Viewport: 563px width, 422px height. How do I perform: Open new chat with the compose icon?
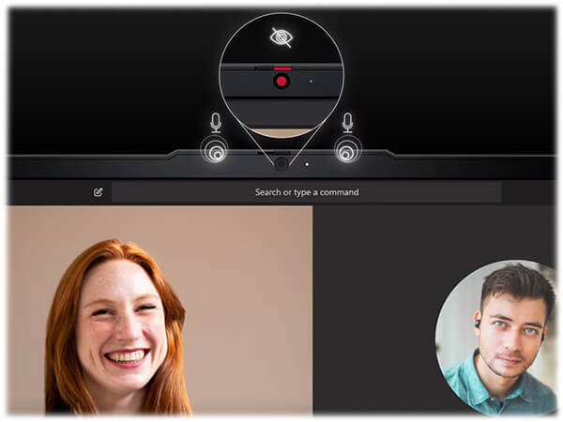click(99, 192)
